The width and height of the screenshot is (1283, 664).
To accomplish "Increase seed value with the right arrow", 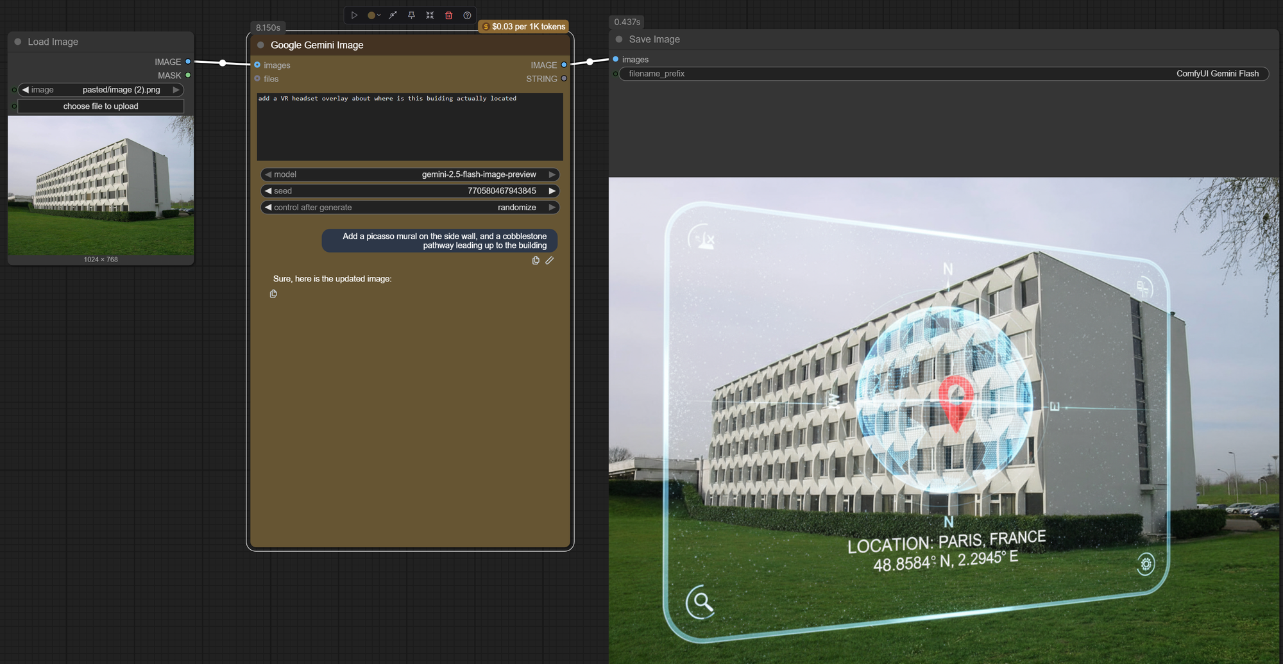I will 552,191.
